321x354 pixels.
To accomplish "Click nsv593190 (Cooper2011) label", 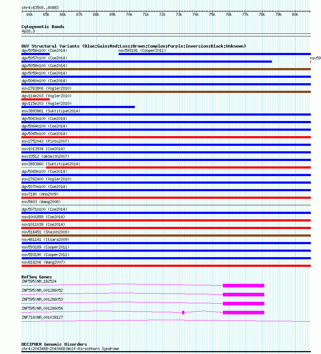I will coord(45,255).
